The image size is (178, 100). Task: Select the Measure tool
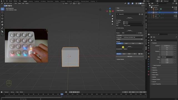coord(2,31)
